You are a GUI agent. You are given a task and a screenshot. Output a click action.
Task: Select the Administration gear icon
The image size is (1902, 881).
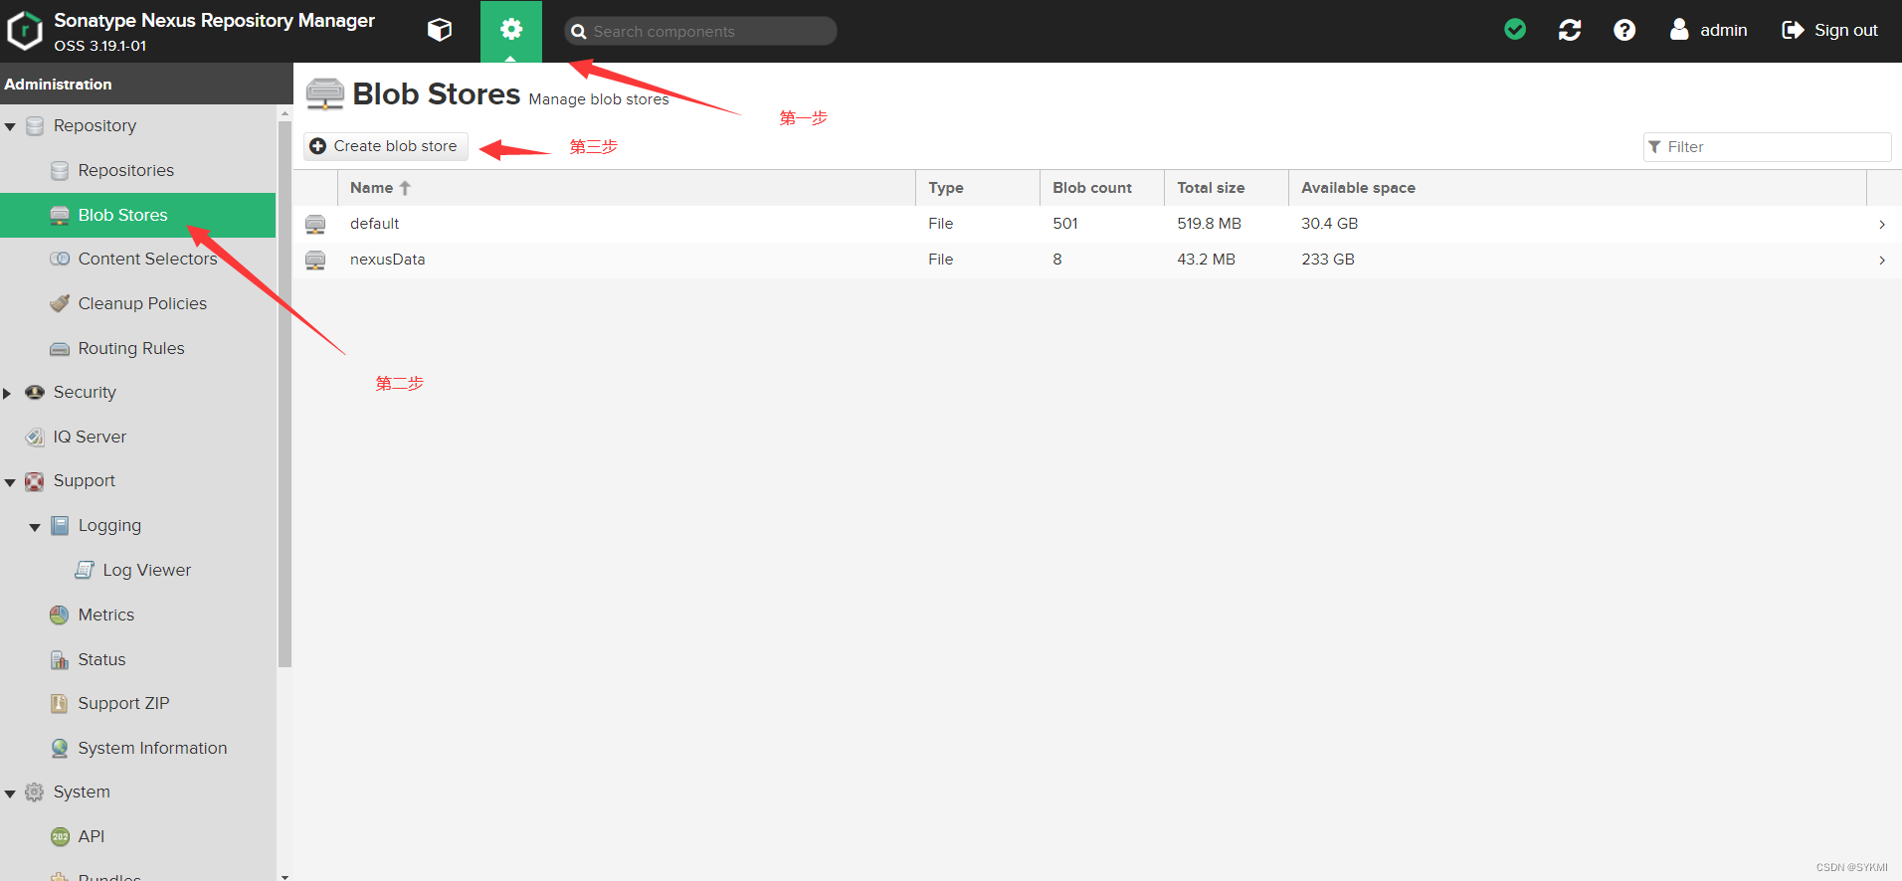511,30
